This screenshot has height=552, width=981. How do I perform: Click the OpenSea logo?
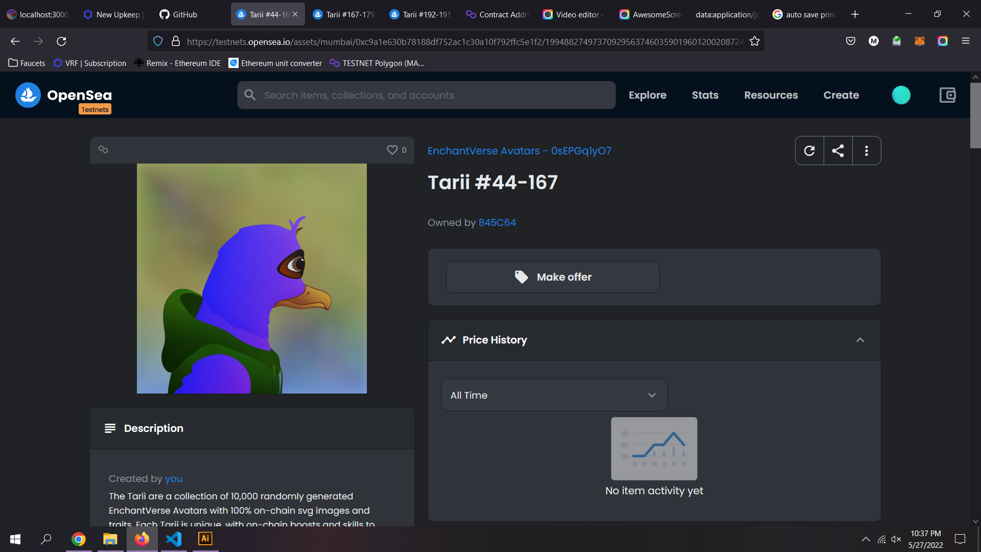pos(64,96)
